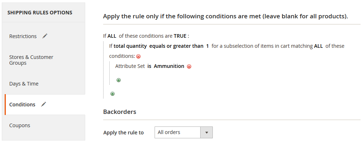Click the All orders dropdown arrow
Image resolution: width=362 pixels, height=143 pixels.
coord(207,132)
